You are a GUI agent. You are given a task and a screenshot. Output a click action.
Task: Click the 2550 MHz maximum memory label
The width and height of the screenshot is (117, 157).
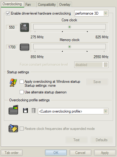101,57
